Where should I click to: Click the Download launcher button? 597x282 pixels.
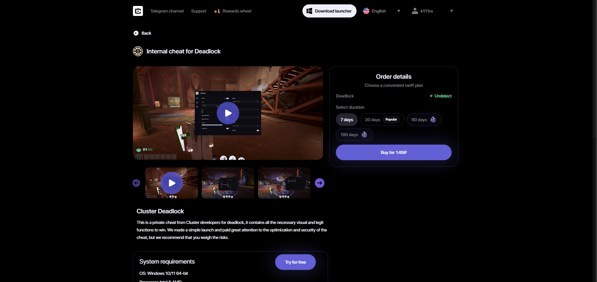pos(329,11)
